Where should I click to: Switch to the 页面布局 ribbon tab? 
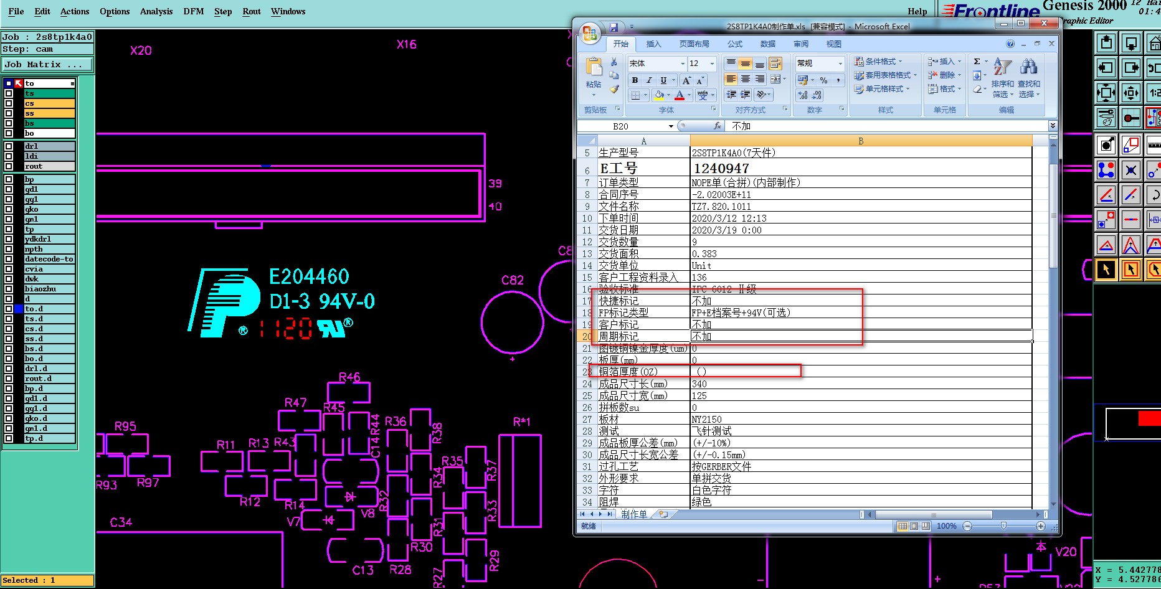coord(694,44)
